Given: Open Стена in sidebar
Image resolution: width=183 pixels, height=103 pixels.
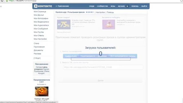Looking at the screenshot, I should pos(36,43).
